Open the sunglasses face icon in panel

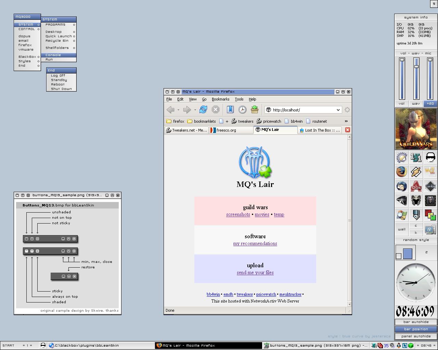[x=430, y=157]
